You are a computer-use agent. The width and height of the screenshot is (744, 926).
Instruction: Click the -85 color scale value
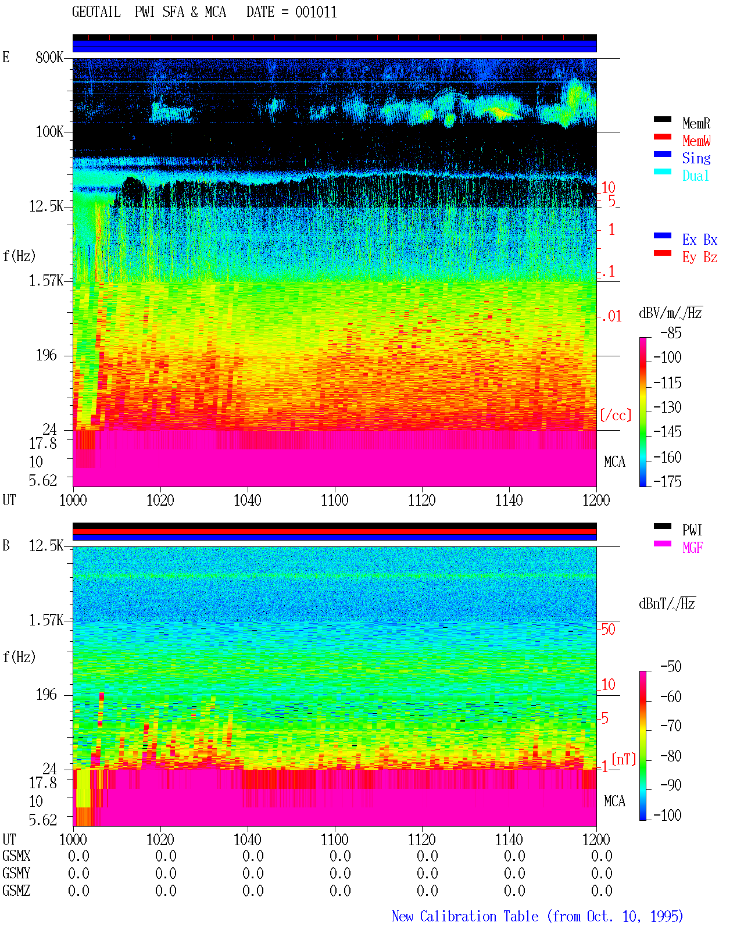coord(671,333)
